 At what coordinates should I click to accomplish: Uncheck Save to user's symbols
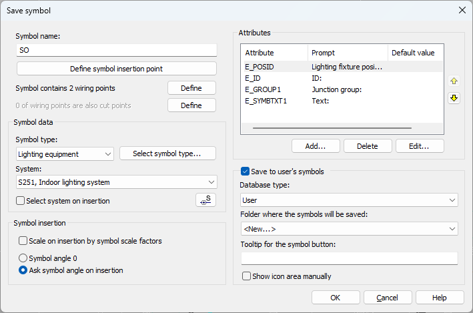(245, 172)
